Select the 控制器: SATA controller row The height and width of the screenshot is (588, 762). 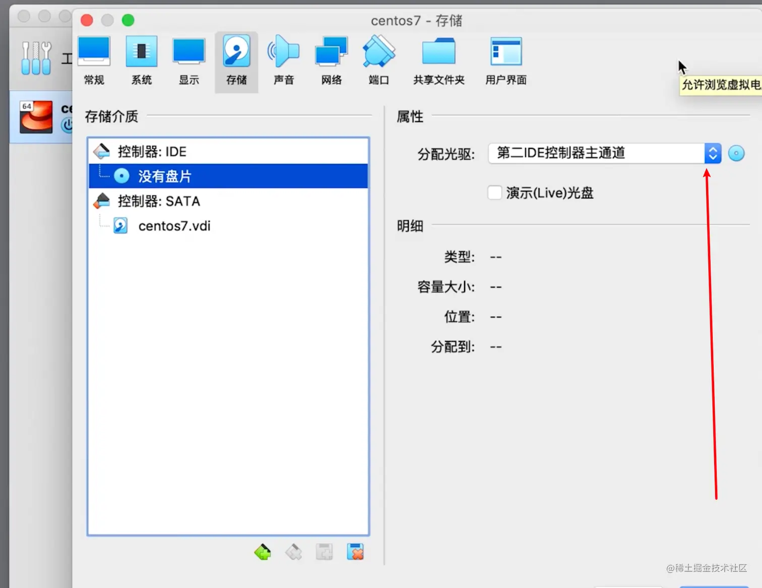pyautogui.click(x=228, y=201)
